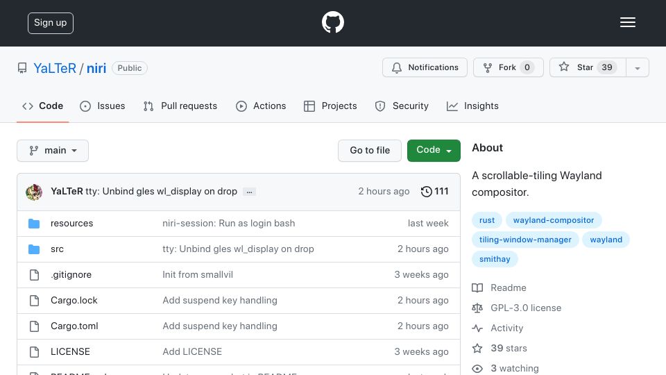This screenshot has height=375, width=666.
Task: Fork the repository with Fork button
Action: (x=509, y=67)
